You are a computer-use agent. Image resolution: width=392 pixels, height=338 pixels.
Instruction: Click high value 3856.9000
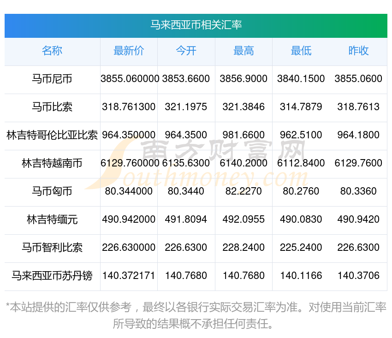(244, 79)
